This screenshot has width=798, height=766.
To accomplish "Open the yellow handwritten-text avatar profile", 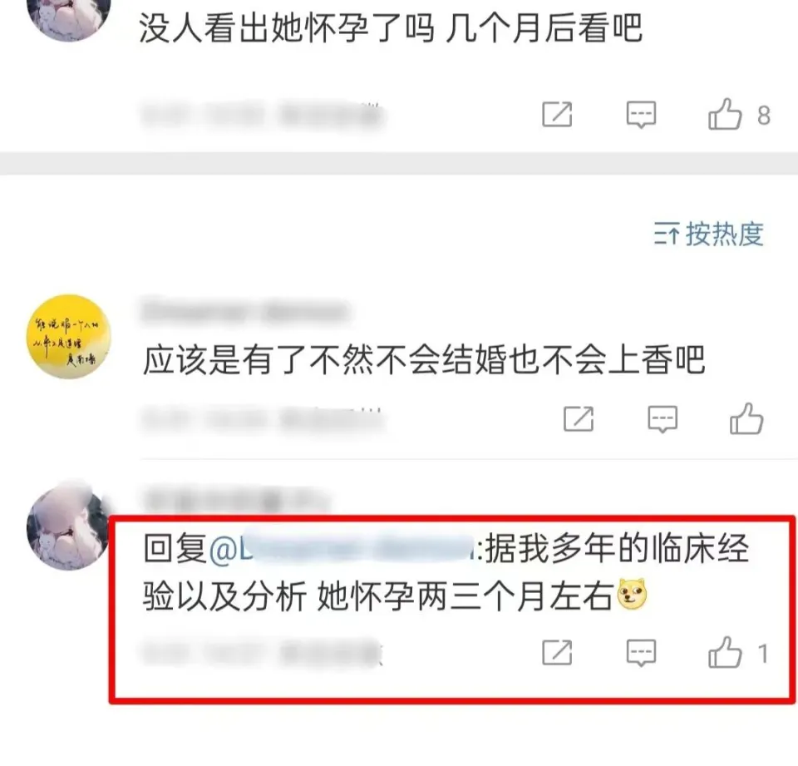I will [x=69, y=337].
